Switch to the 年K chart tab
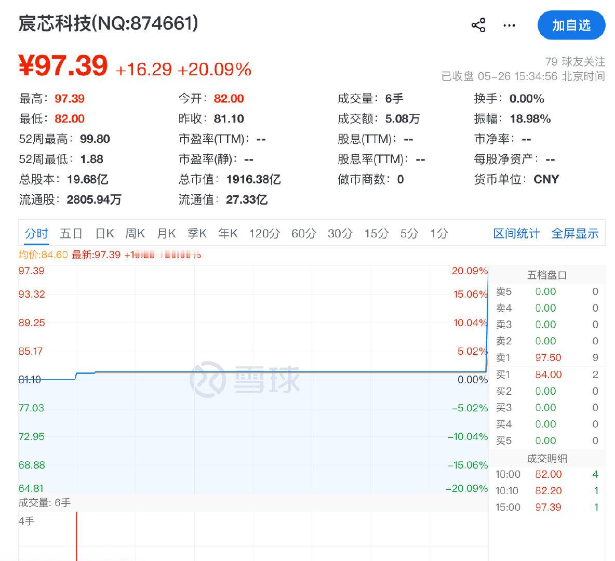 click(x=228, y=233)
